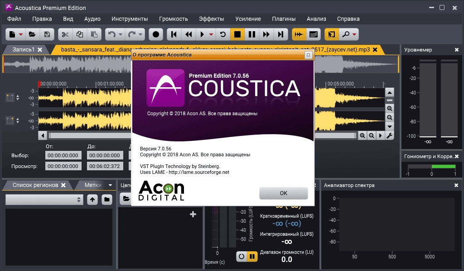Open the Справка menu
Viewport: 464px width, 271px height.
pyautogui.click(x=348, y=19)
